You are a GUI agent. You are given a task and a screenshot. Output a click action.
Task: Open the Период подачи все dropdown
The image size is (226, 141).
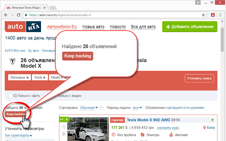tap(137, 108)
